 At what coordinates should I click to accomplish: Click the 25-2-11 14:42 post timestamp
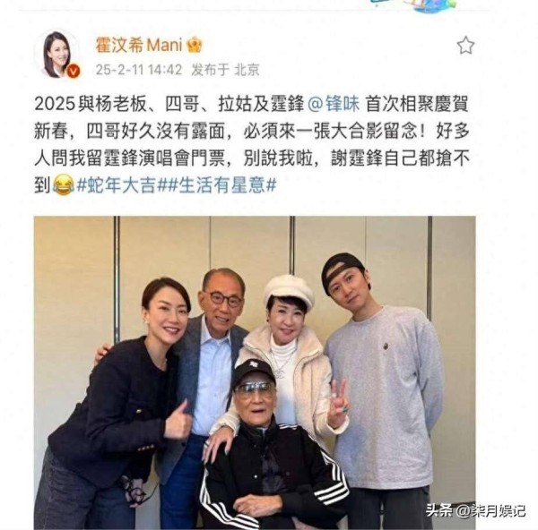point(139,70)
